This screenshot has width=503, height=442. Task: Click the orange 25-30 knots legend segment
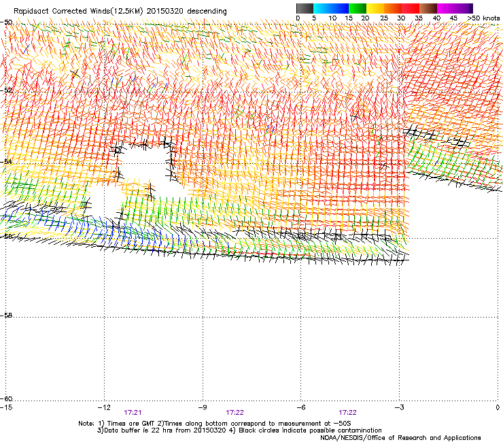(393, 8)
